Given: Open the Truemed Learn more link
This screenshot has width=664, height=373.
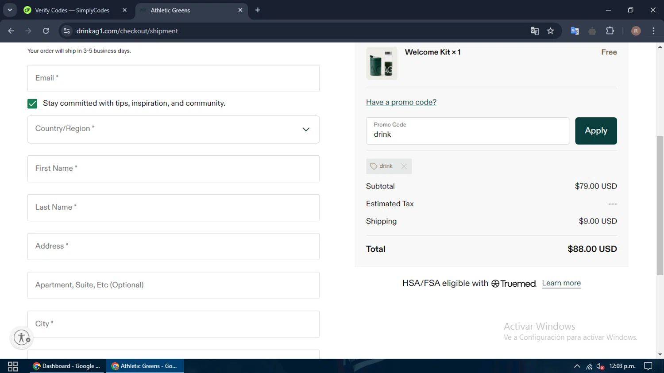Looking at the screenshot, I should (x=561, y=283).
